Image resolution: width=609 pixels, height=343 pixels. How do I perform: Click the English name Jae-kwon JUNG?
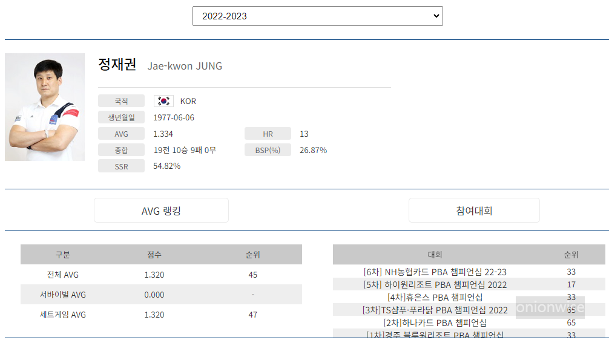click(x=185, y=66)
